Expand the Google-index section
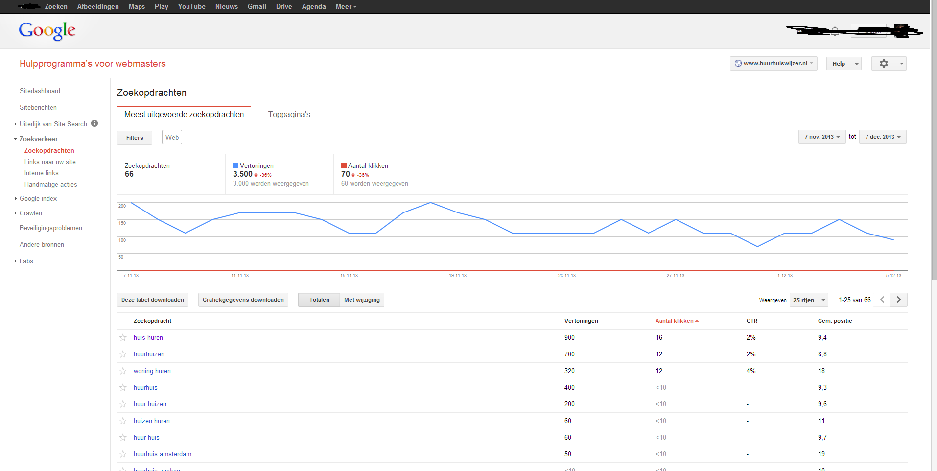 click(16, 199)
